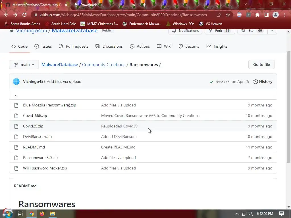Open the Wiki tab
This screenshot has width=291, height=218.
(x=164, y=46)
